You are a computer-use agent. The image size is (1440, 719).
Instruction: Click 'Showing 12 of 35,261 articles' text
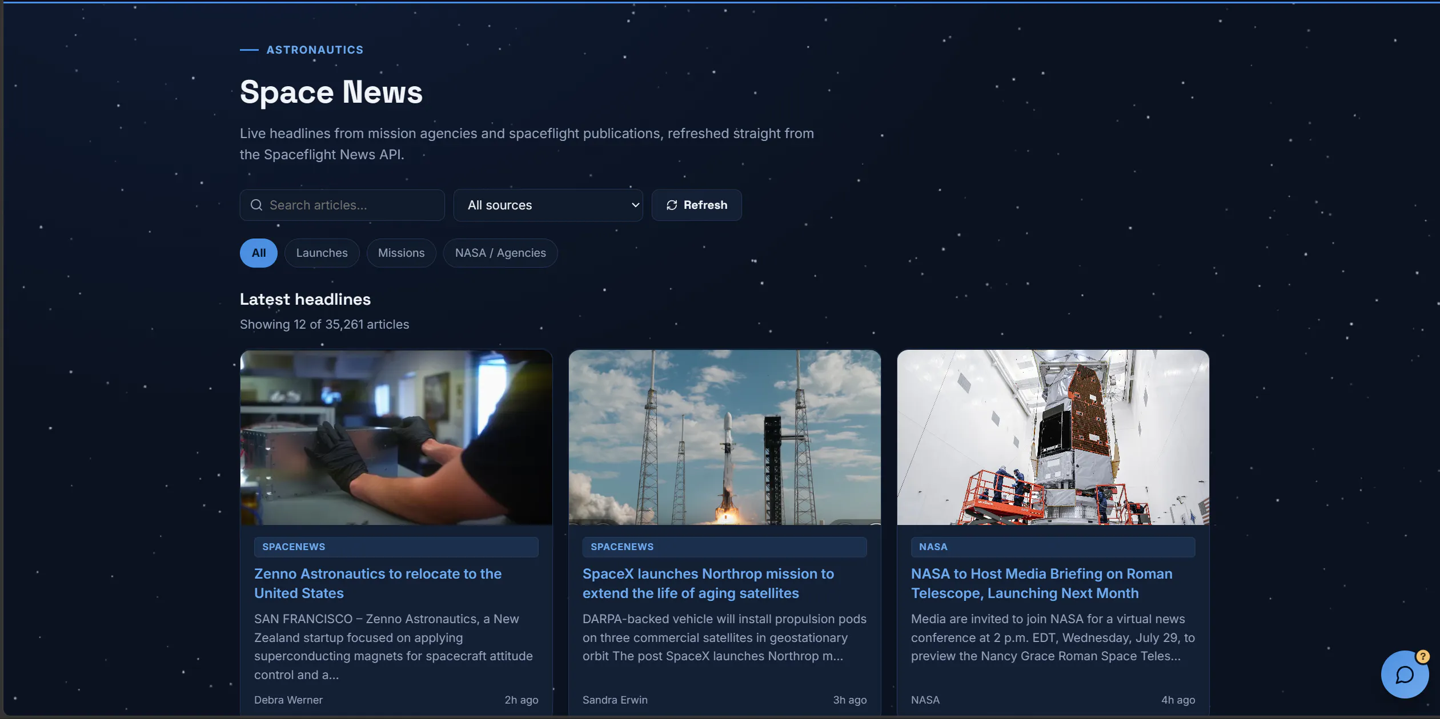coord(324,324)
